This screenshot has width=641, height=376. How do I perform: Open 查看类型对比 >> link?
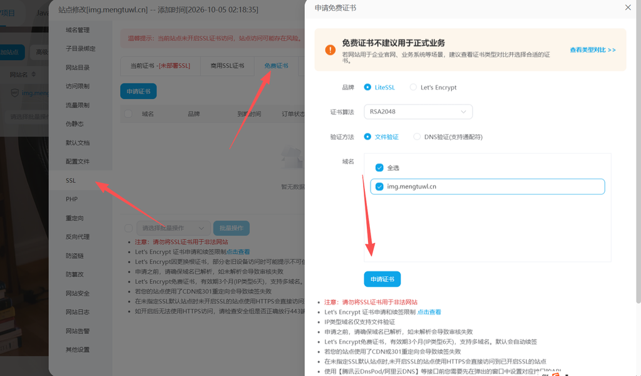[x=593, y=50]
